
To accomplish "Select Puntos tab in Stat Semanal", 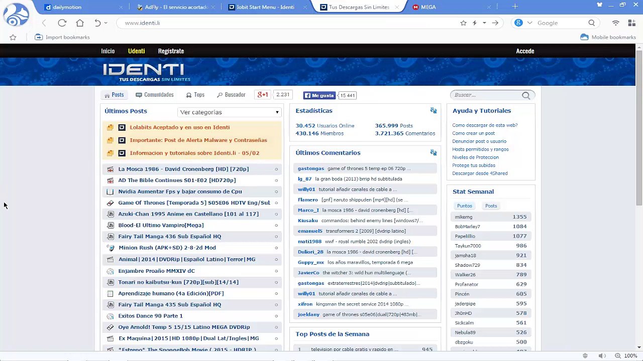I will click(465, 206).
